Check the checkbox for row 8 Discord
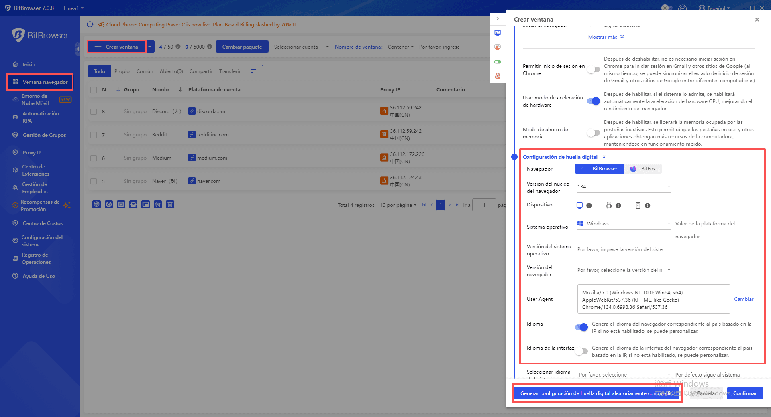Image resolution: width=771 pixels, height=417 pixels. (94, 111)
